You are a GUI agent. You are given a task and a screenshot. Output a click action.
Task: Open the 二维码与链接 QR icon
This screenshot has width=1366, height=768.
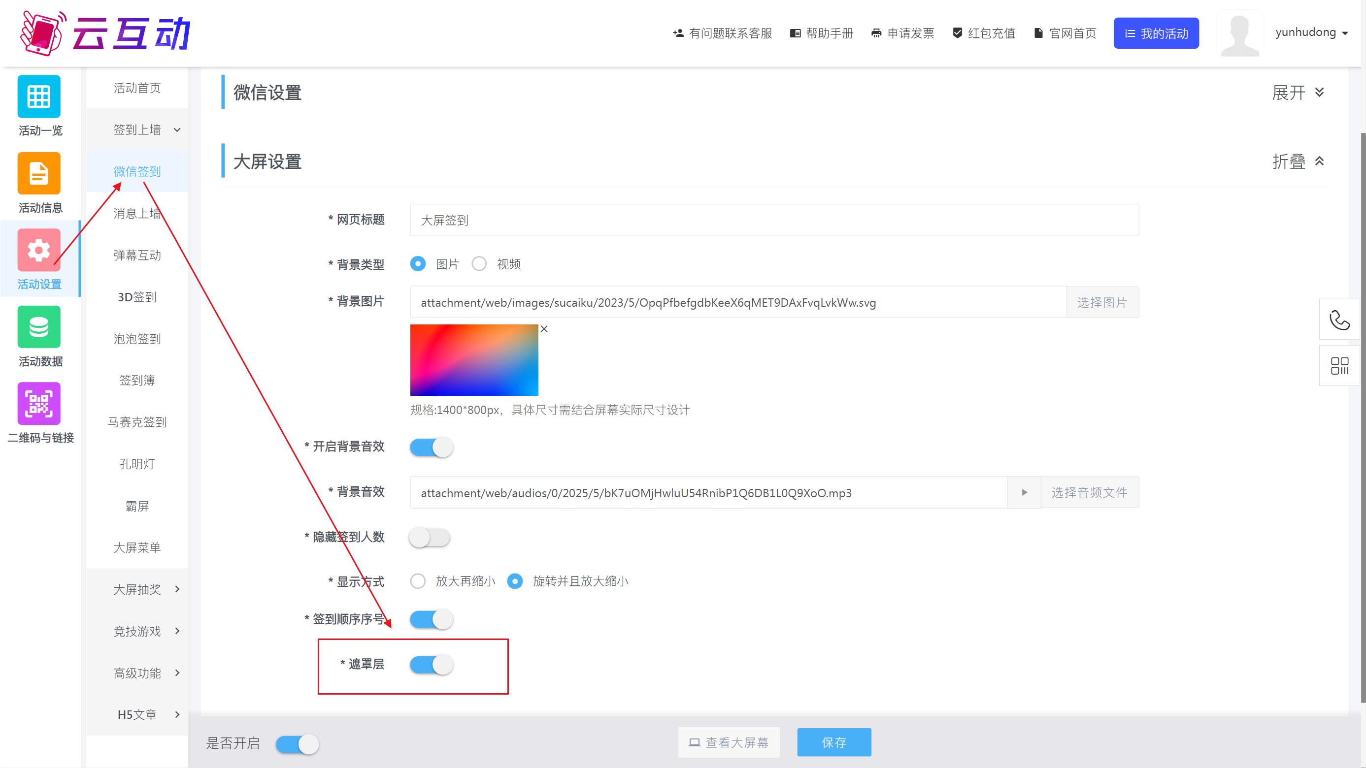coord(39,403)
